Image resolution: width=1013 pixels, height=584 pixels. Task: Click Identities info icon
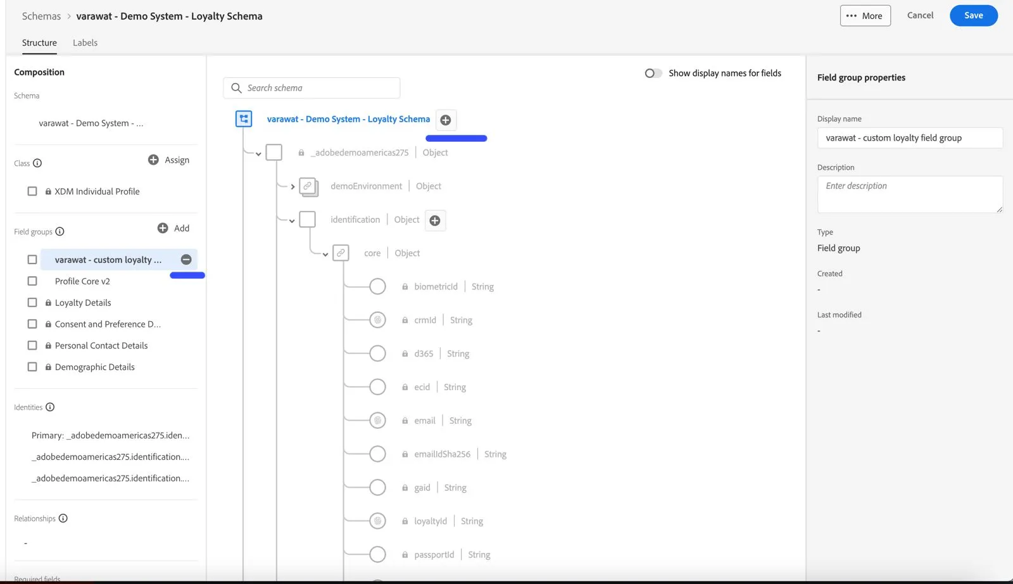pos(50,407)
